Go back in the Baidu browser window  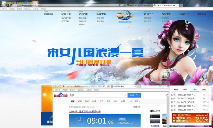click(55, 86)
